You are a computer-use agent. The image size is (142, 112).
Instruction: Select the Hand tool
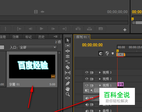(x=68, y=89)
